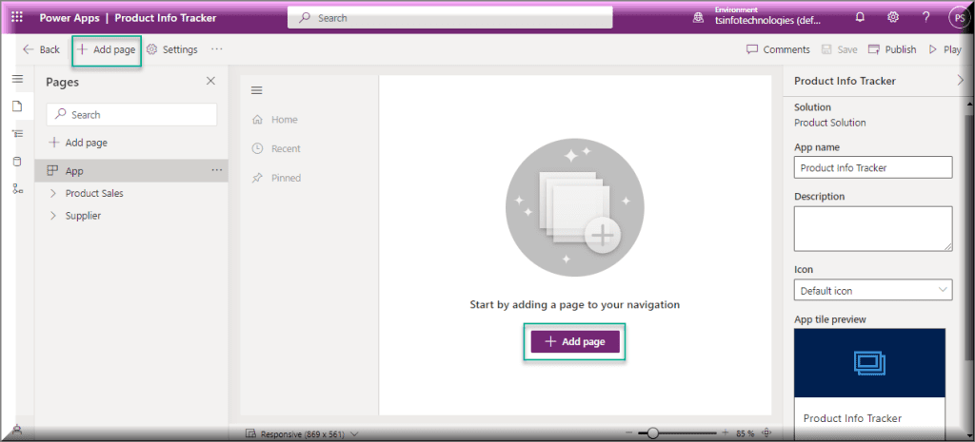Viewport: 975px width, 442px height.
Task: Click zoom in plus icon
Action: tap(725, 432)
